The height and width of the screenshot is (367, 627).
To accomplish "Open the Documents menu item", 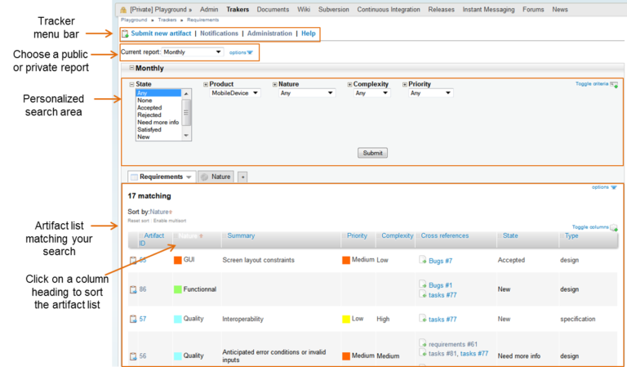I will [273, 10].
